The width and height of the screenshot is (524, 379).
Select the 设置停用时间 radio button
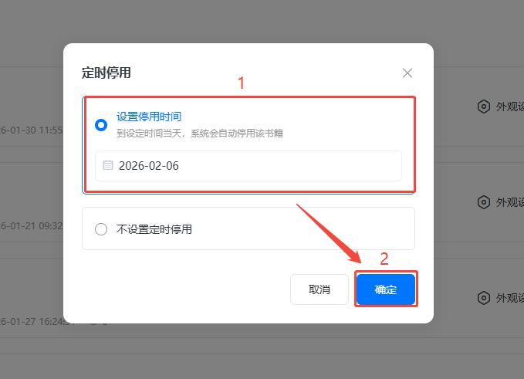tap(101, 125)
